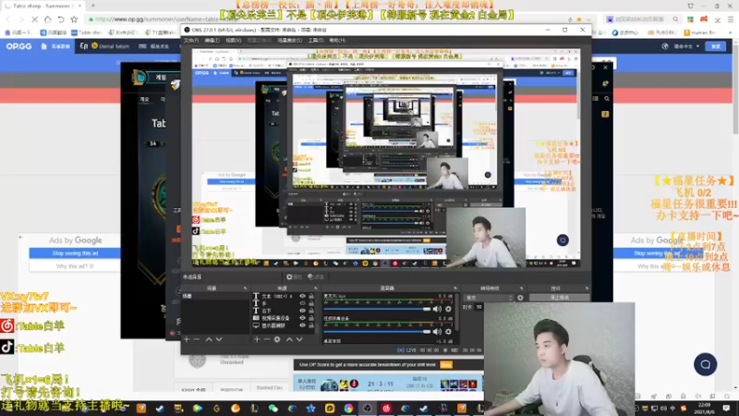The height and width of the screenshot is (416, 739).
Task: Lock the 显示器捕获 source
Action: tap(311, 325)
